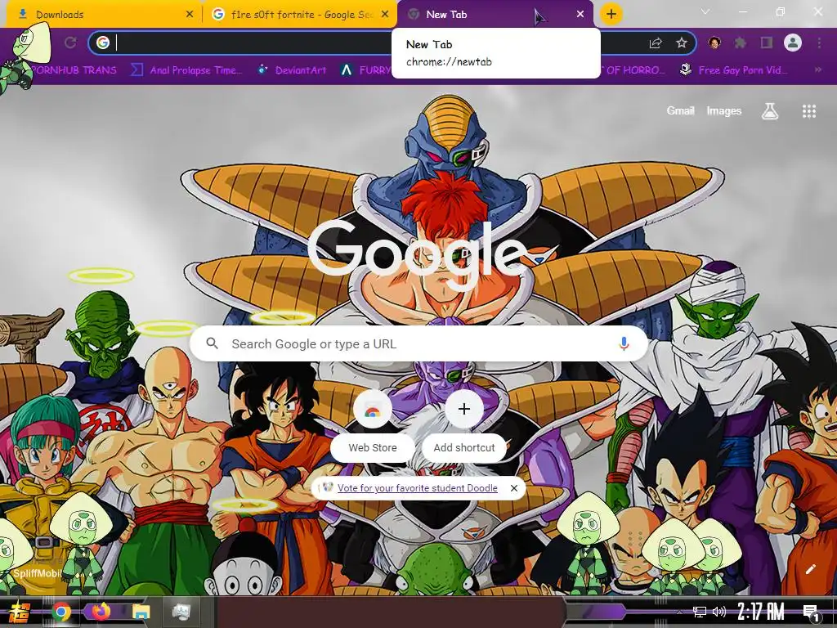Click the Google icon in address bar

point(103,43)
